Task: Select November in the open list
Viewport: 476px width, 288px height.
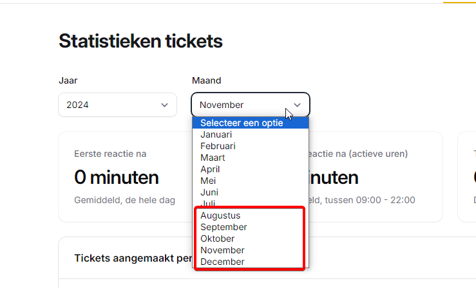Action: click(222, 250)
